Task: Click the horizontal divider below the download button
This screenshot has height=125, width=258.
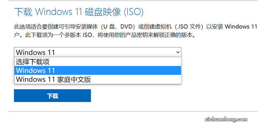Action: [x=133, y=111]
